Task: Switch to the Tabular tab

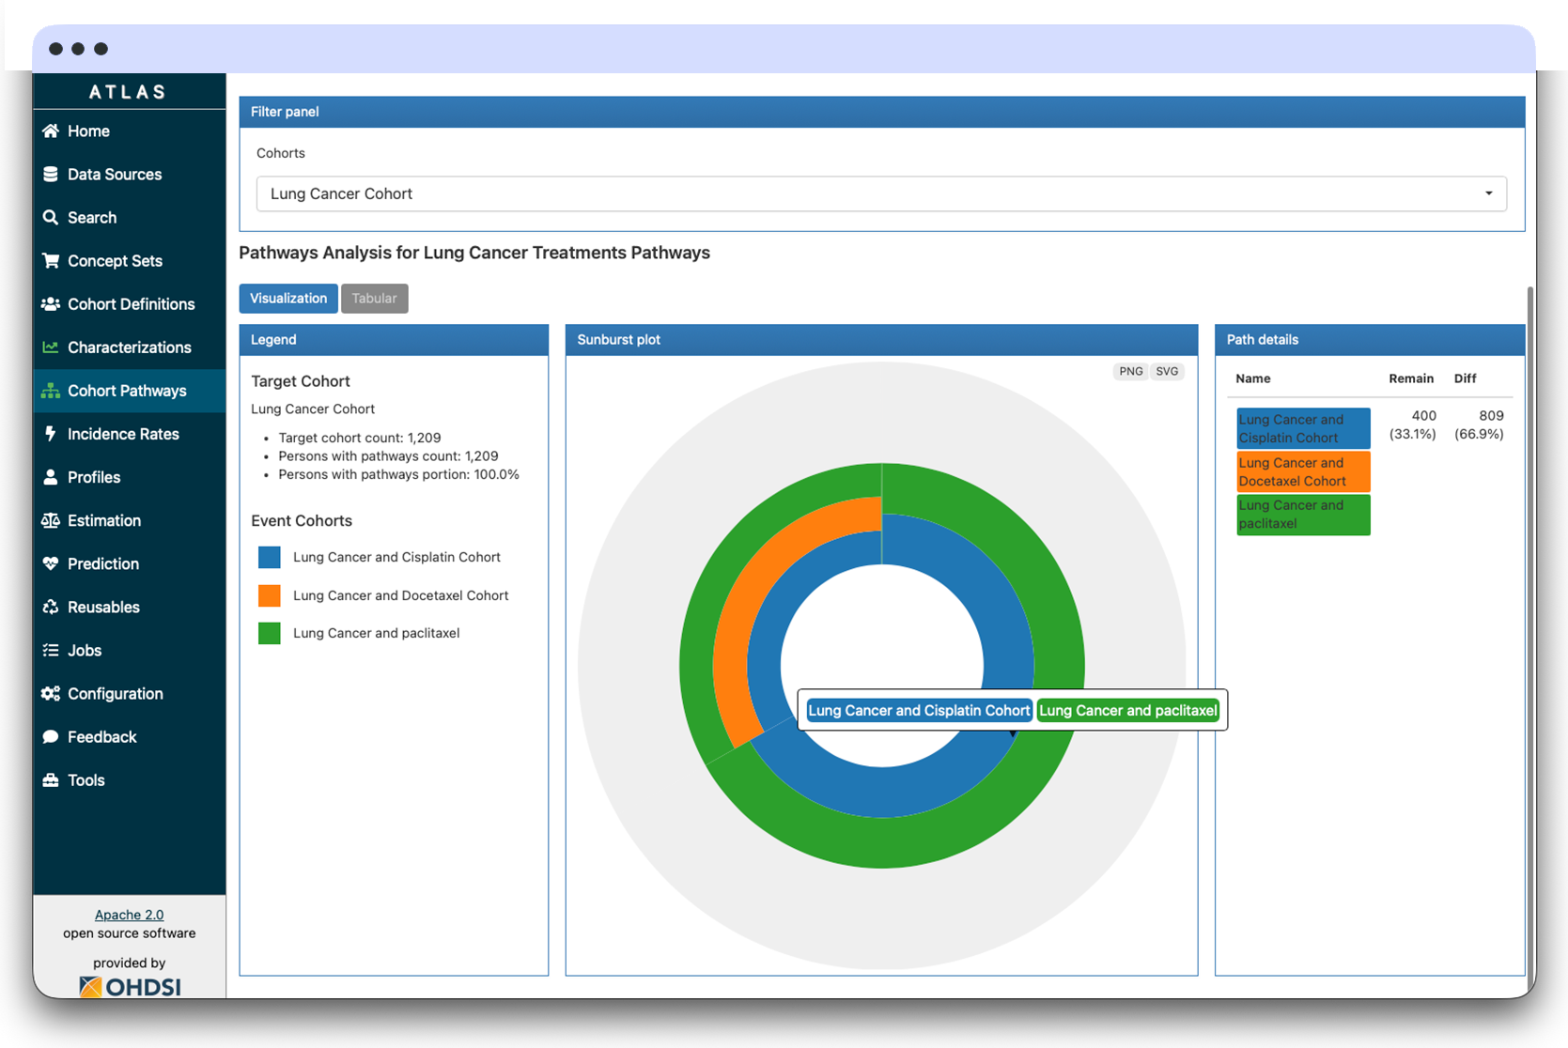Action: 374,298
